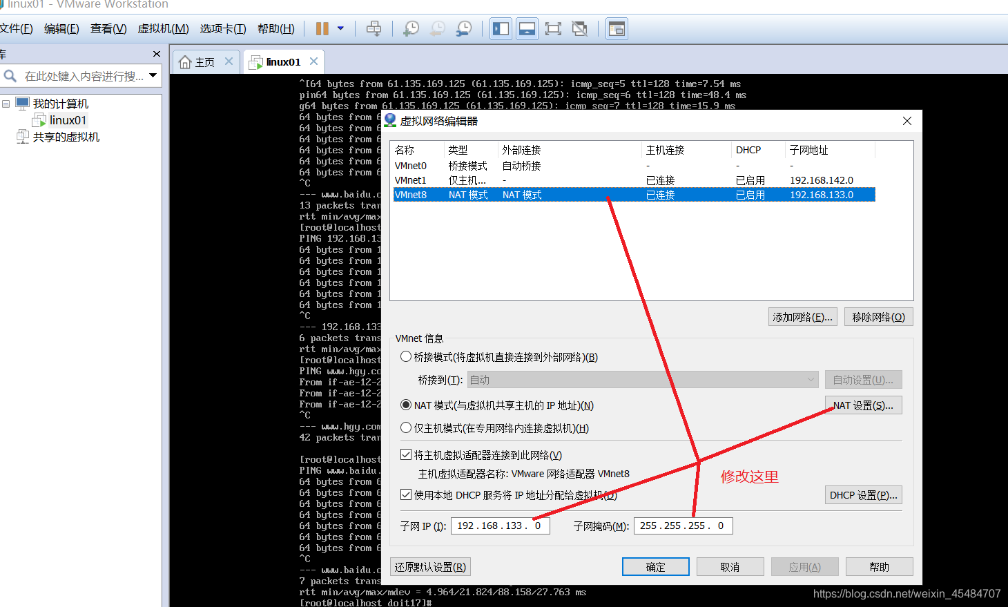
Task: Click the 虚拟网络编辑器 title bar icon
Action: [x=390, y=121]
